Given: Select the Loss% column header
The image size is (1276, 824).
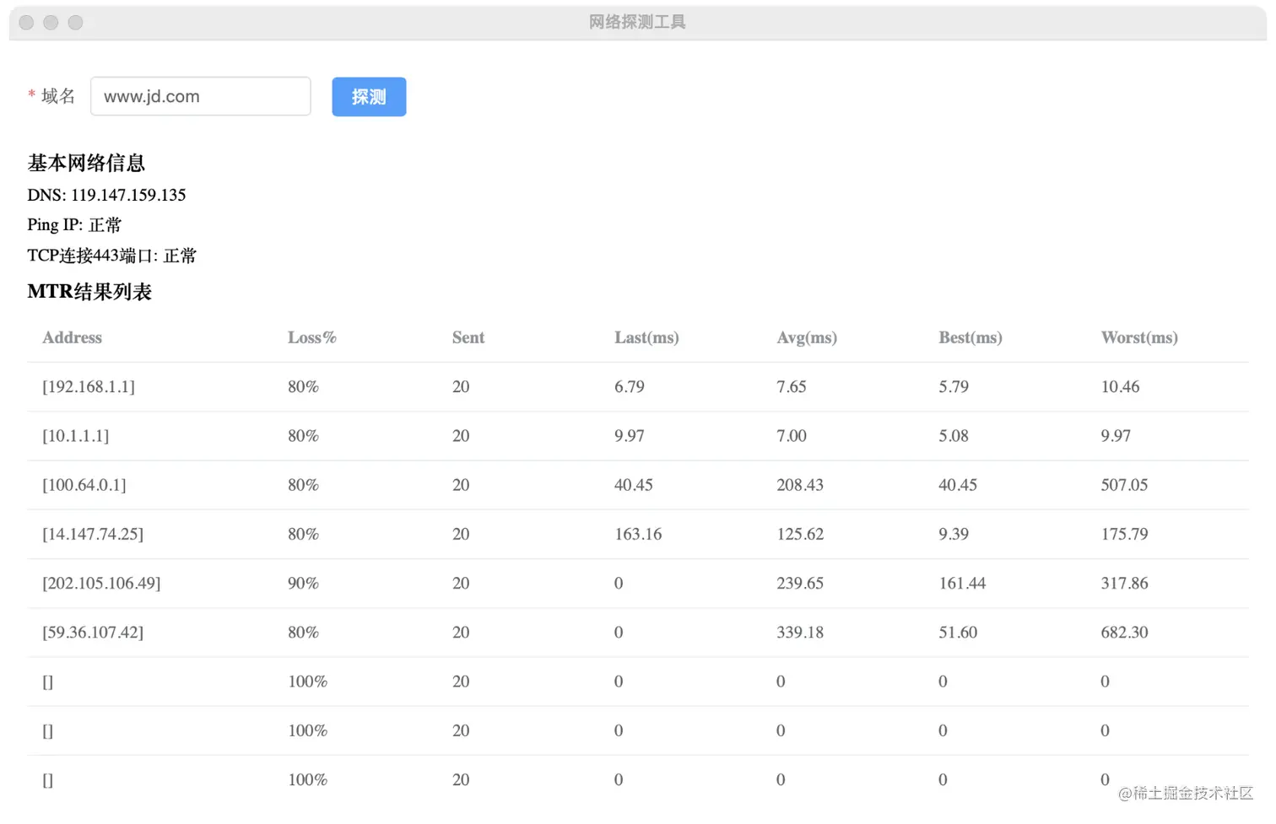Looking at the screenshot, I should click(x=311, y=337).
